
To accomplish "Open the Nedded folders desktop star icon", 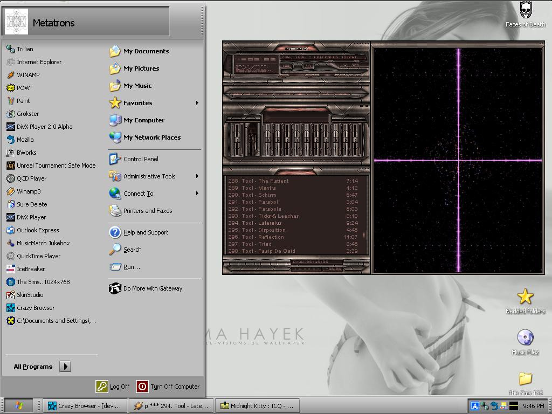I will (525, 301).
